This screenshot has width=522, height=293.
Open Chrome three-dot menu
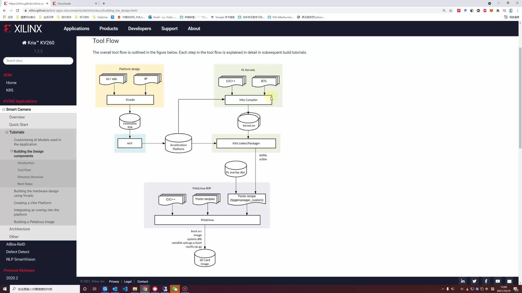pyautogui.click(x=517, y=11)
